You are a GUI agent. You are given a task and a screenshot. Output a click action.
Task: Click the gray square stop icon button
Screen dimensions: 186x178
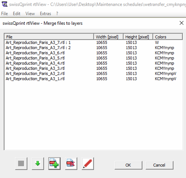[x=21, y=163]
